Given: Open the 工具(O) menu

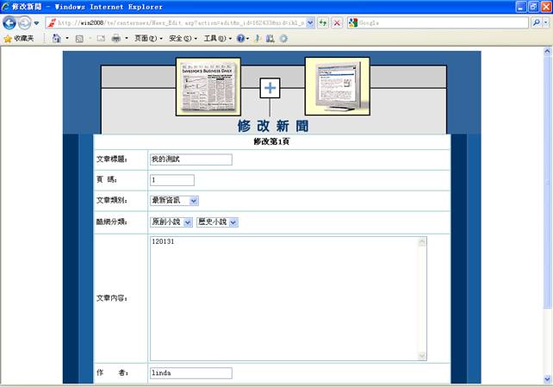Looking at the screenshot, I should tap(215, 39).
